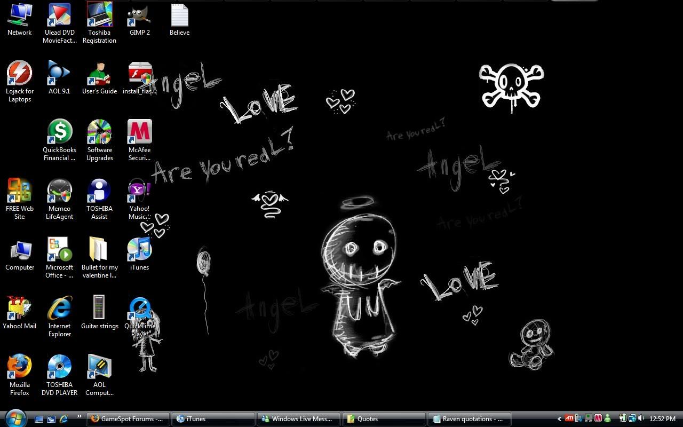Click Show Desktop in Quick Launch
Viewport: 683px width, 427px height.
39,419
